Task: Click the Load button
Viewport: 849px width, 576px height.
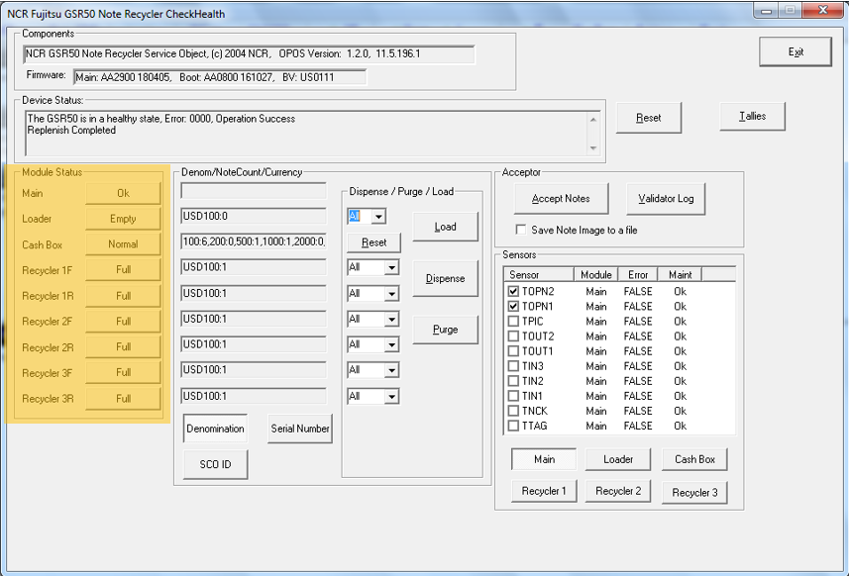Action: pos(445,227)
